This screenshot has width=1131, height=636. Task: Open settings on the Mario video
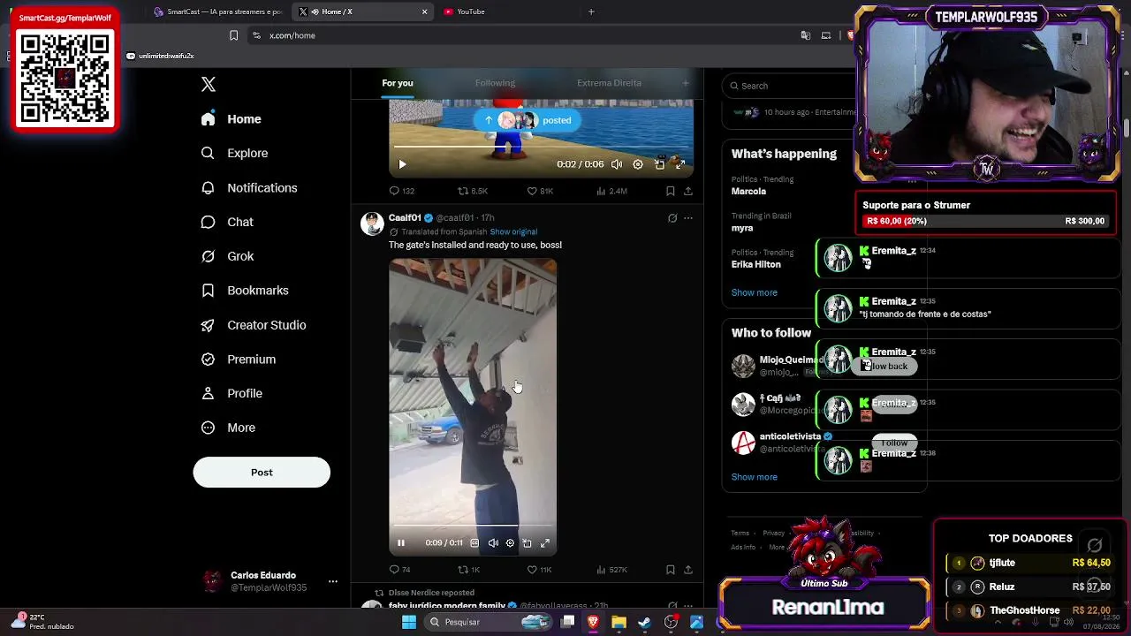tap(638, 164)
